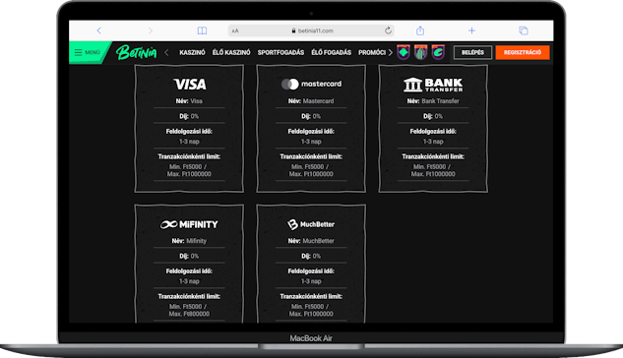The width and height of the screenshot is (623, 358).
Task: Open the green MENÜ hamburger button
Action: pyautogui.click(x=88, y=52)
